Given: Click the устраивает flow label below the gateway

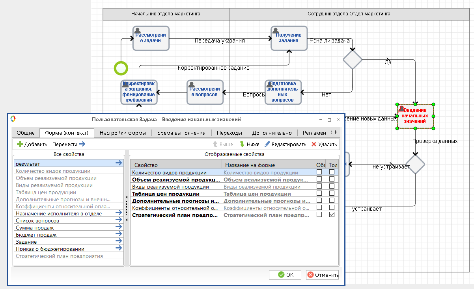Looking at the screenshot, I should pyautogui.click(x=367, y=209).
